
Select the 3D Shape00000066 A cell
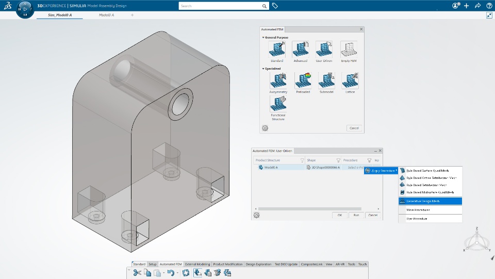323,167
